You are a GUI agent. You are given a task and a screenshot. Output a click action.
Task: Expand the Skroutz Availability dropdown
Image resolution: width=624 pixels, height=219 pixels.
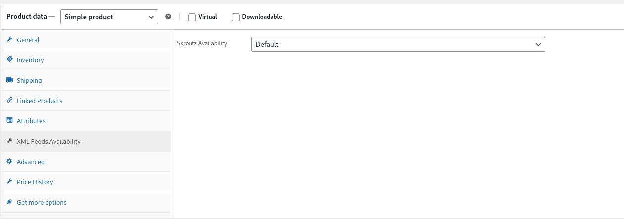398,44
